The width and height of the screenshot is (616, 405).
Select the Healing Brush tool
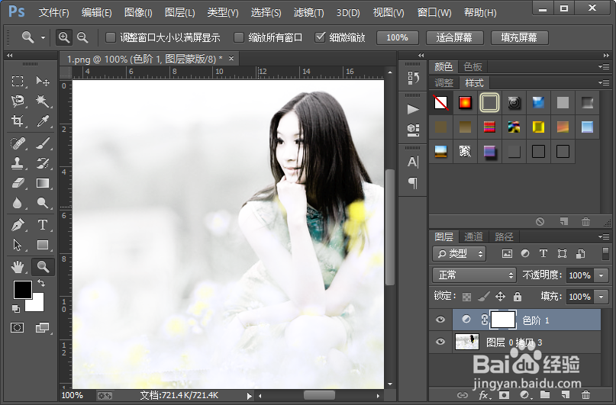[x=18, y=143]
